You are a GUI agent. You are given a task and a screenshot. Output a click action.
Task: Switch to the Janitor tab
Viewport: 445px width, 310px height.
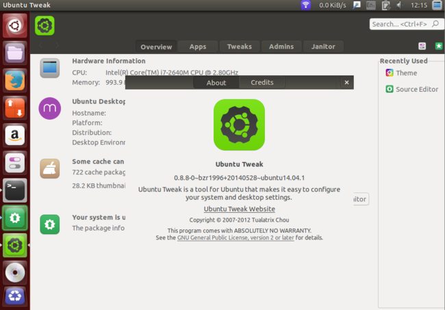tap(323, 47)
